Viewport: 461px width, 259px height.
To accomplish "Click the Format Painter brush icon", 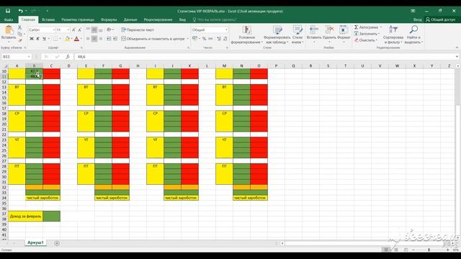I will click(19, 40).
